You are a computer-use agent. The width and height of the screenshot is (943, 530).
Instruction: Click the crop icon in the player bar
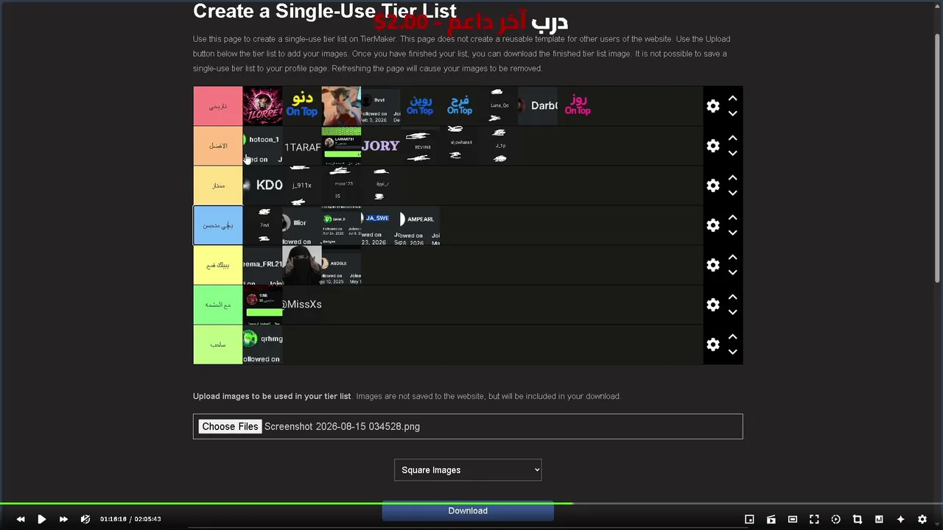click(858, 519)
